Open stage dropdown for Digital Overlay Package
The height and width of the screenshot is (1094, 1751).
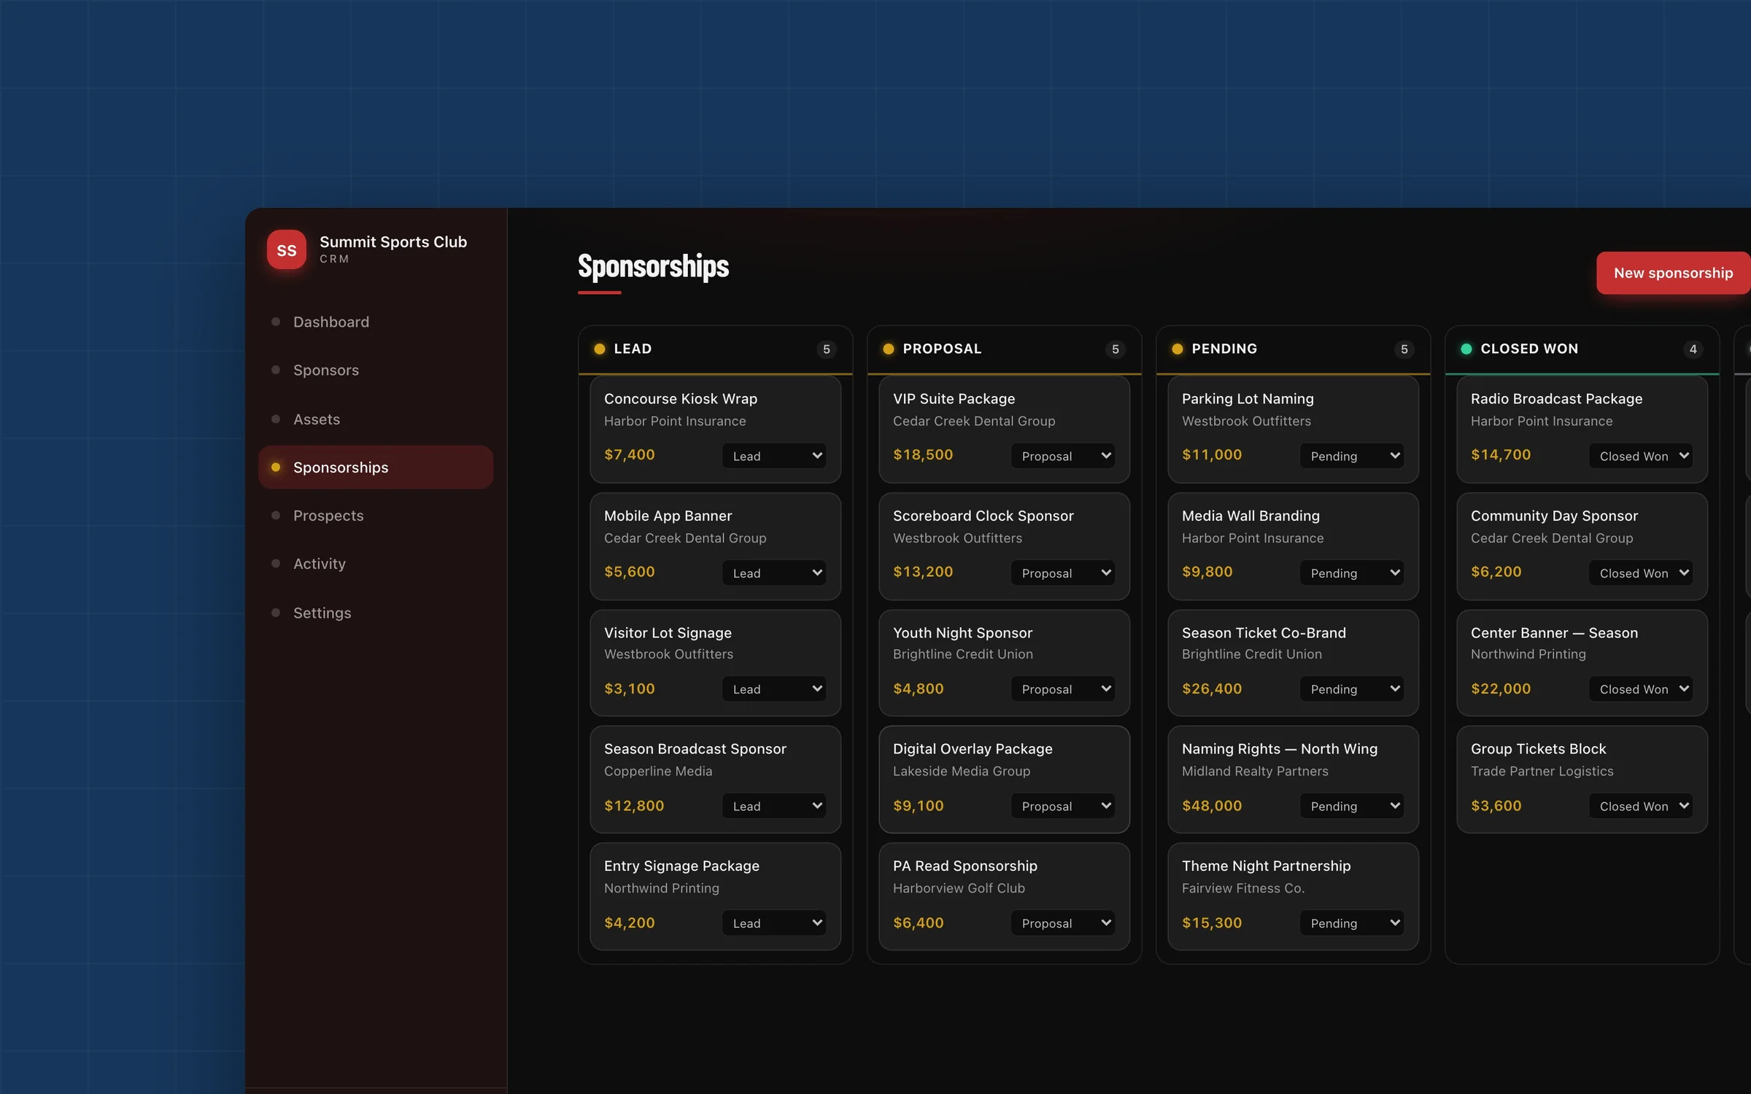pos(1063,806)
